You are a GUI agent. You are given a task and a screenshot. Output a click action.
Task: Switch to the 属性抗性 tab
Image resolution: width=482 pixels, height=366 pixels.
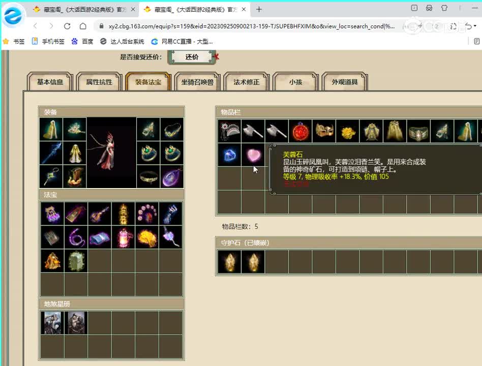click(x=99, y=82)
